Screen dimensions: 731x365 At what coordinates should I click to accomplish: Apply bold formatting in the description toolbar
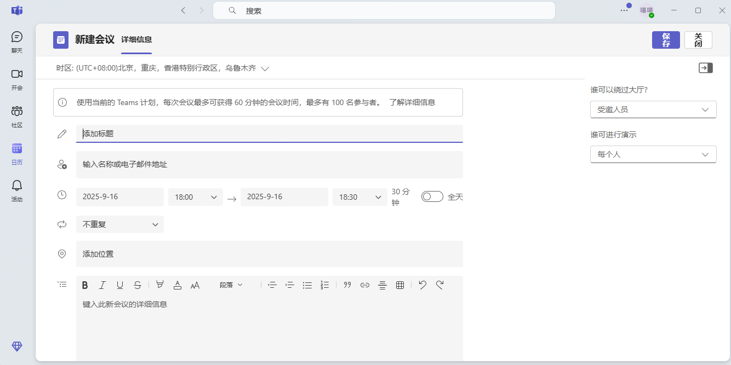pos(85,285)
